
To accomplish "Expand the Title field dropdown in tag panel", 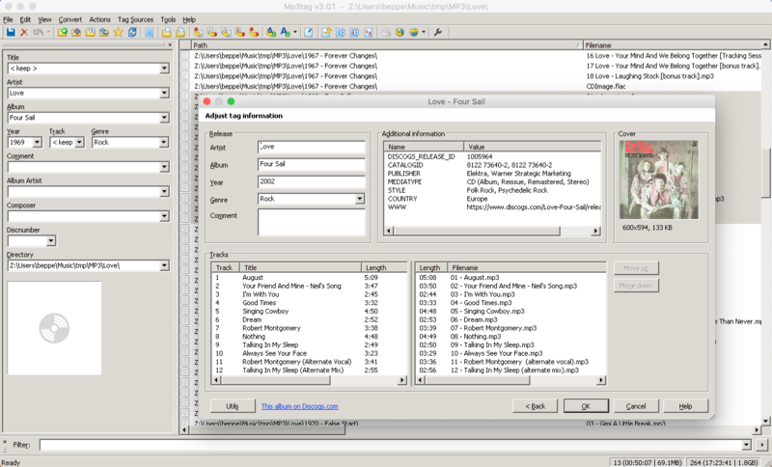I will [x=164, y=69].
